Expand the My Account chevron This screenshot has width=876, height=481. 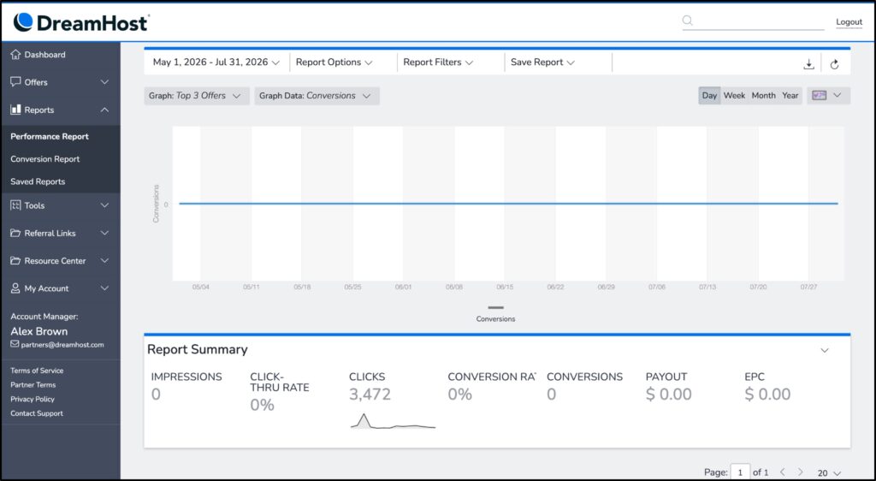104,288
